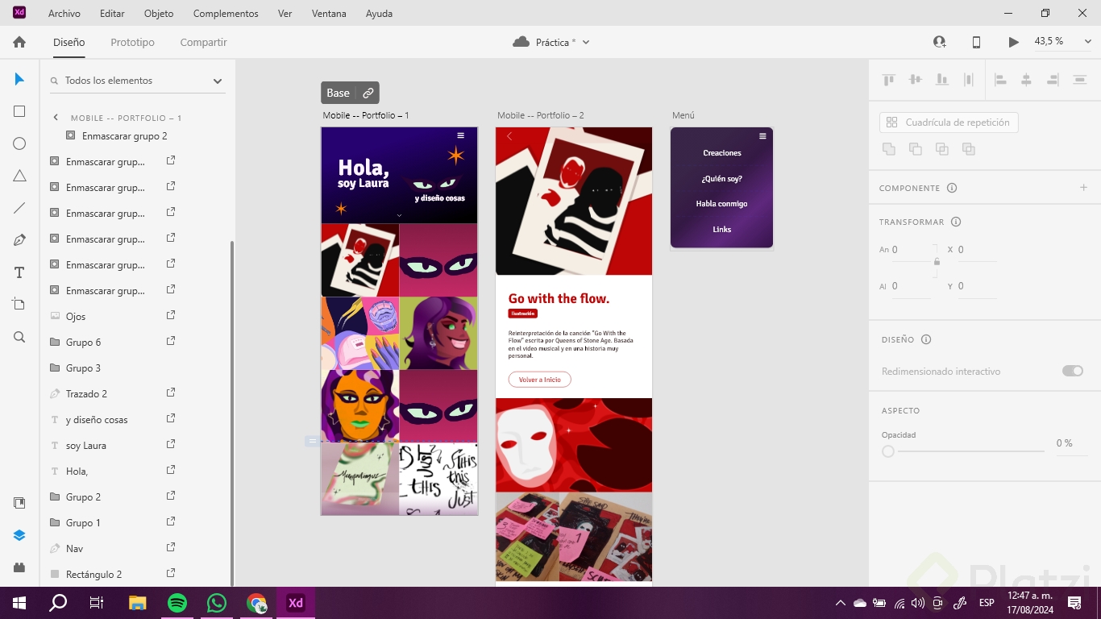Select the Ellipse tool
Image resolution: width=1101 pixels, height=619 pixels.
point(19,143)
